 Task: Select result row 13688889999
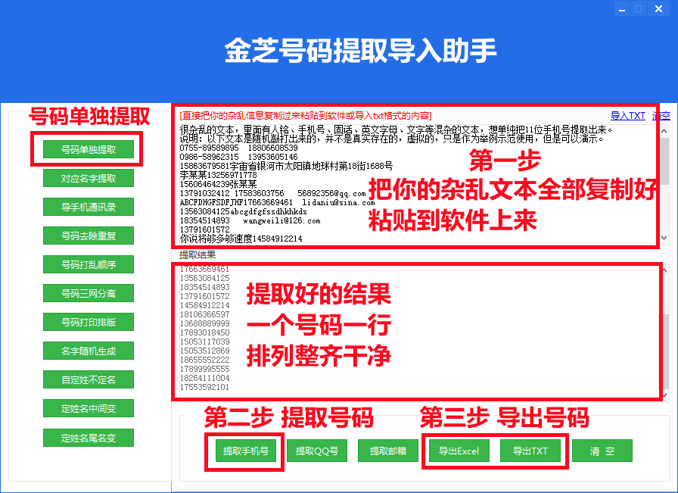204,323
